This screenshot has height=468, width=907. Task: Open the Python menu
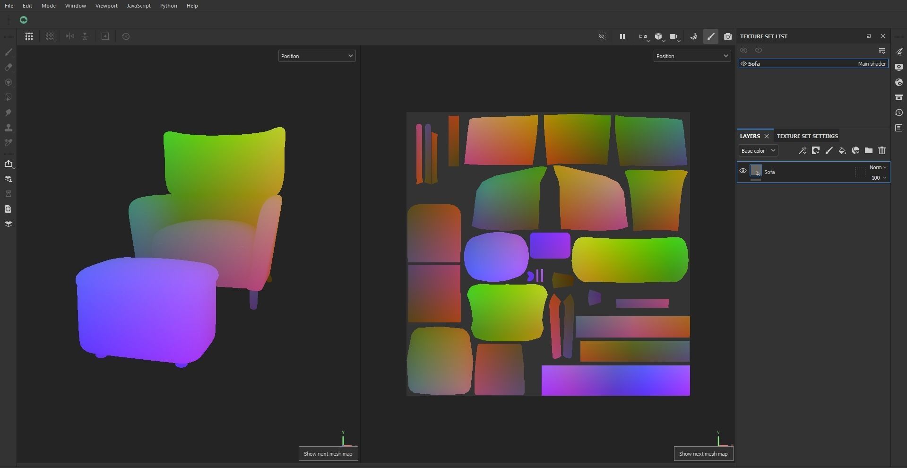tap(169, 6)
